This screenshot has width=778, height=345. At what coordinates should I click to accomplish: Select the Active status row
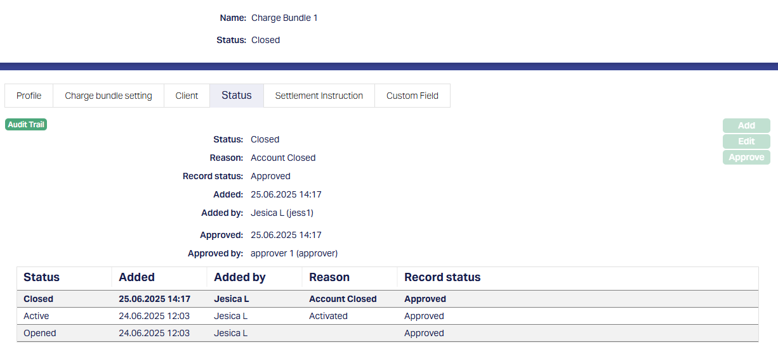coord(36,316)
